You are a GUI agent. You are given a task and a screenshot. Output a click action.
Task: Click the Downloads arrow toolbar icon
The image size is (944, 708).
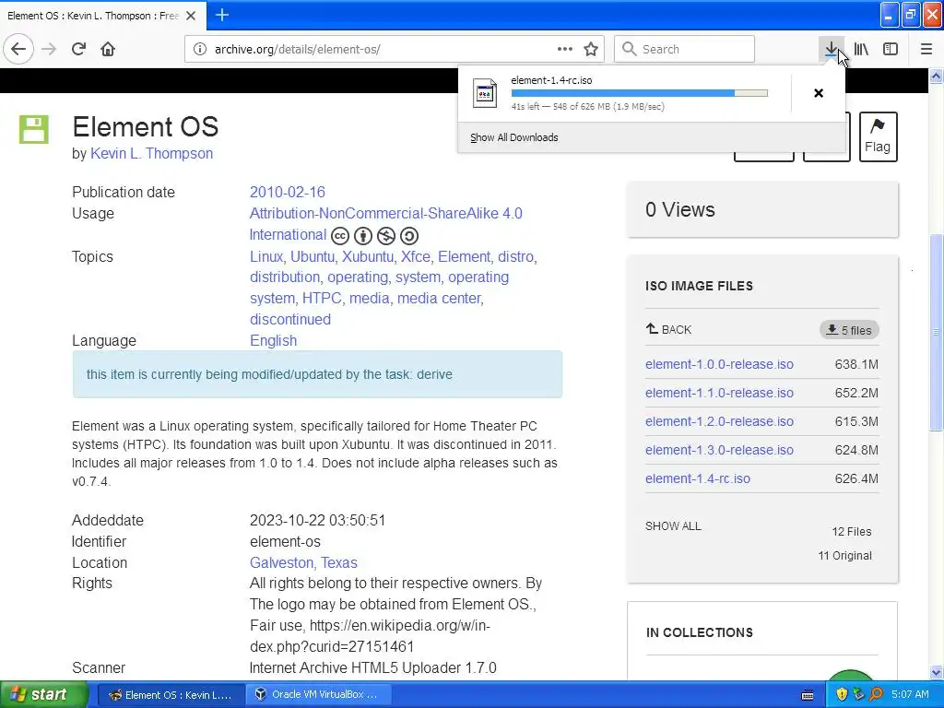point(831,49)
